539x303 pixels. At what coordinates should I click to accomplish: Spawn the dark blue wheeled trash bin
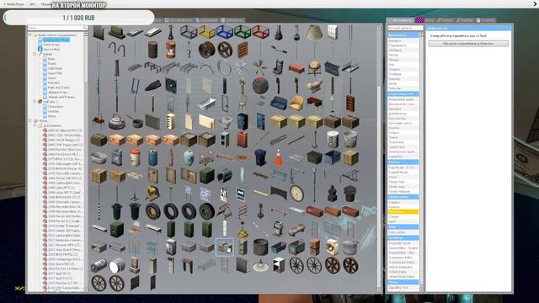point(260,157)
